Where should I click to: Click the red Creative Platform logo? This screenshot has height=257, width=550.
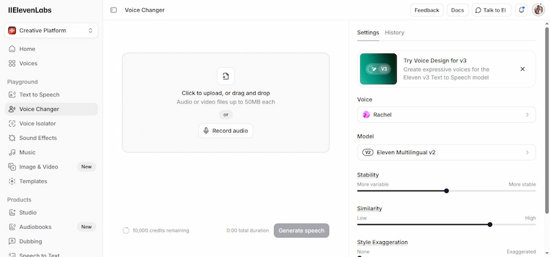point(12,30)
